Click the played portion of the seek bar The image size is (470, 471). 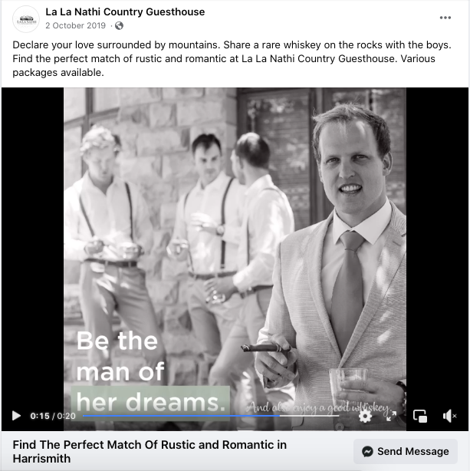click(182, 416)
